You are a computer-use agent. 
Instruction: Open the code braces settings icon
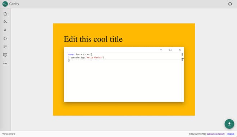point(5,38)
